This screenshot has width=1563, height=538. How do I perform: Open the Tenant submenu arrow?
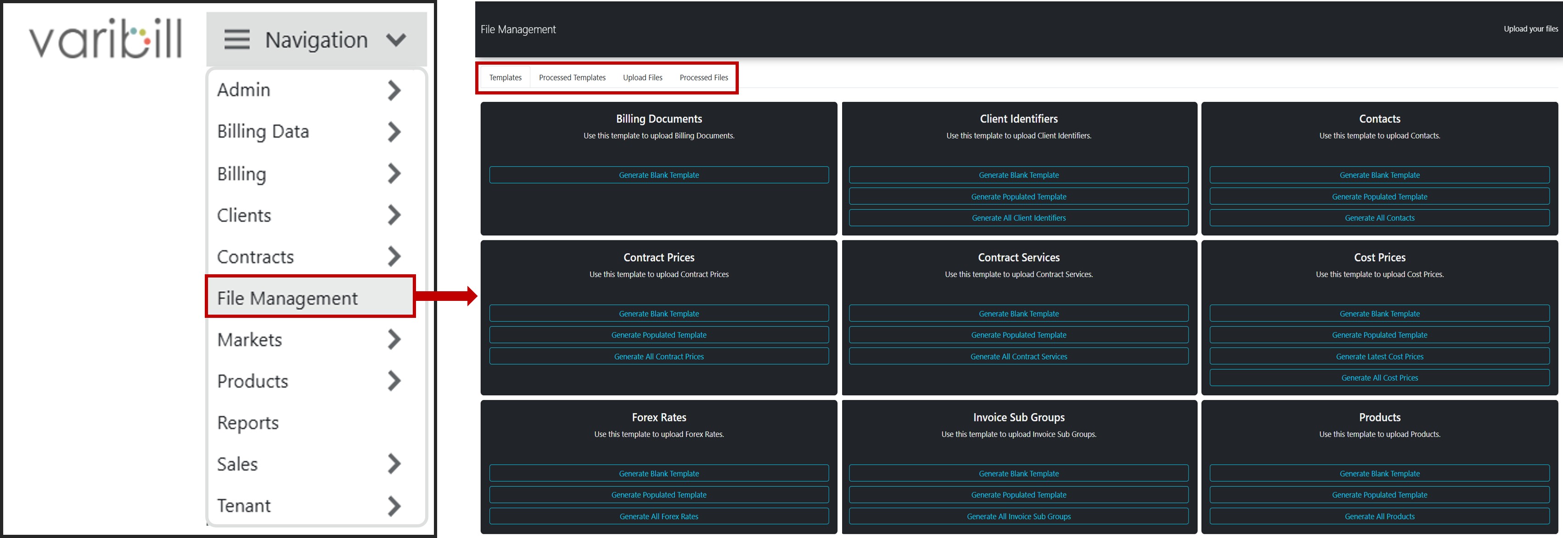click(394, 506)
